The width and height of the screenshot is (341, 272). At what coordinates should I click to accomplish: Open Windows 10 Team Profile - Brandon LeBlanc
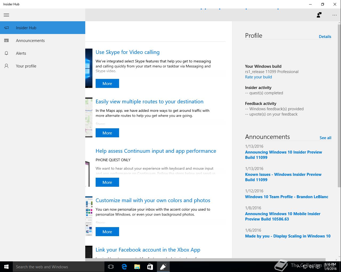tap(287, 197)
